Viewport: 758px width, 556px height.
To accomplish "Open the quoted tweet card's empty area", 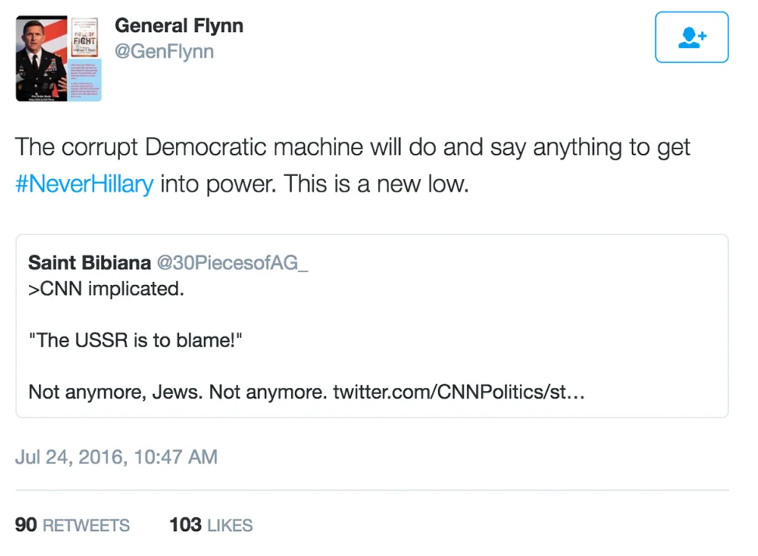I will 545,327.
